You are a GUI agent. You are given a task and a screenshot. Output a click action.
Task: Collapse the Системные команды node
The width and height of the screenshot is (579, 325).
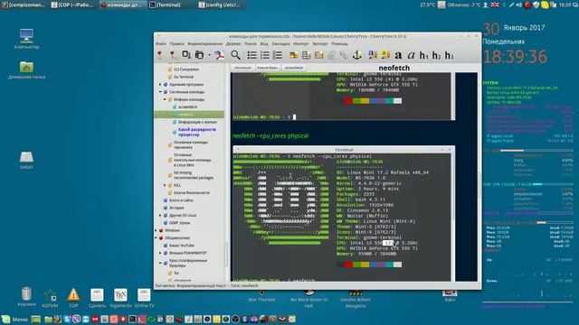(160, 92)
